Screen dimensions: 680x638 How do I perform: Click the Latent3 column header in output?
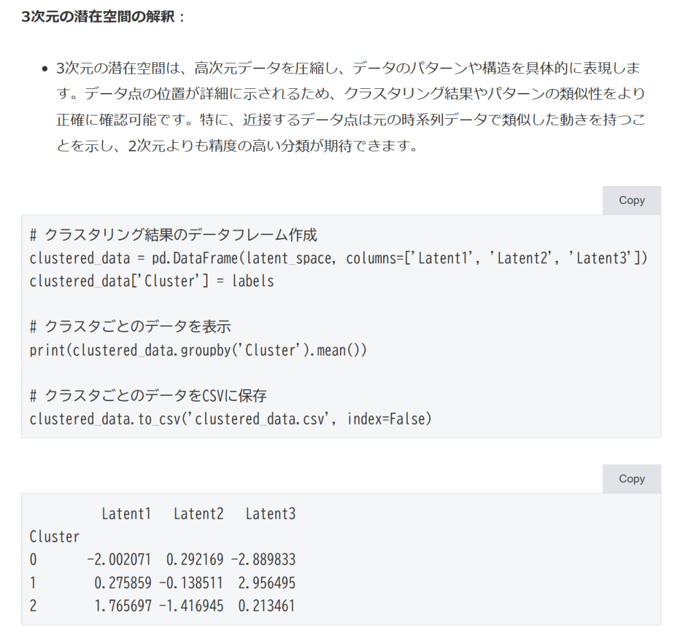(x=270, y=514)
